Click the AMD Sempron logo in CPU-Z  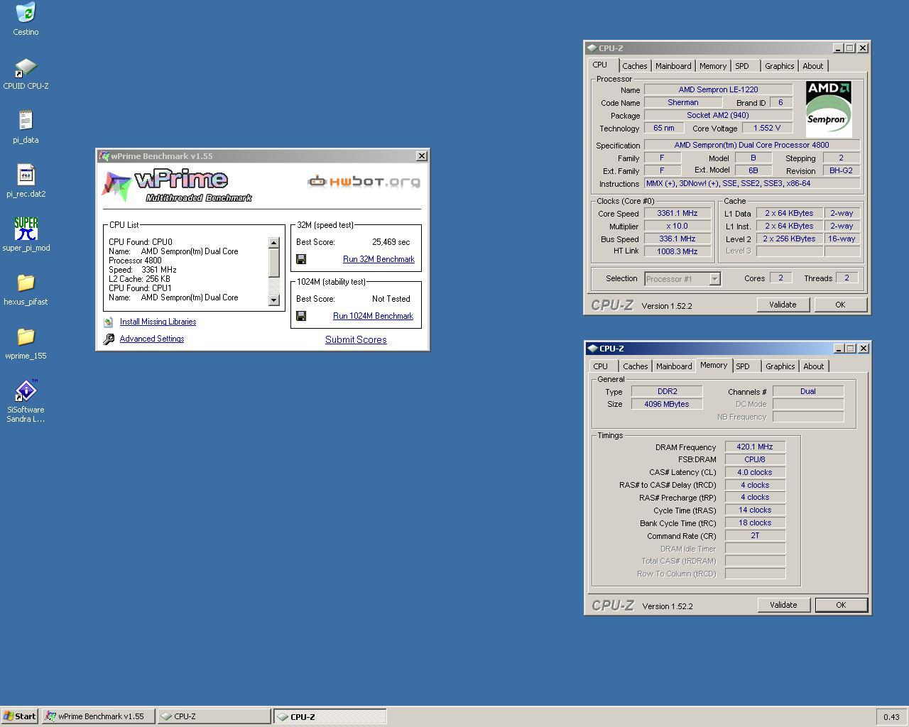coord(829,109)
